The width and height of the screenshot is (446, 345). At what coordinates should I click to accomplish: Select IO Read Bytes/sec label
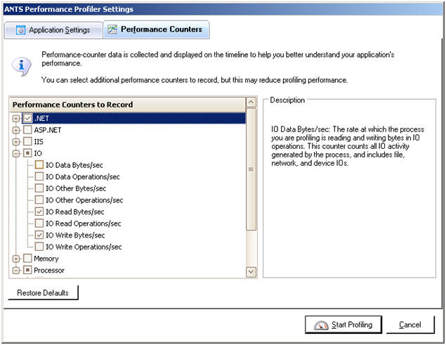(x=75, y=211)
